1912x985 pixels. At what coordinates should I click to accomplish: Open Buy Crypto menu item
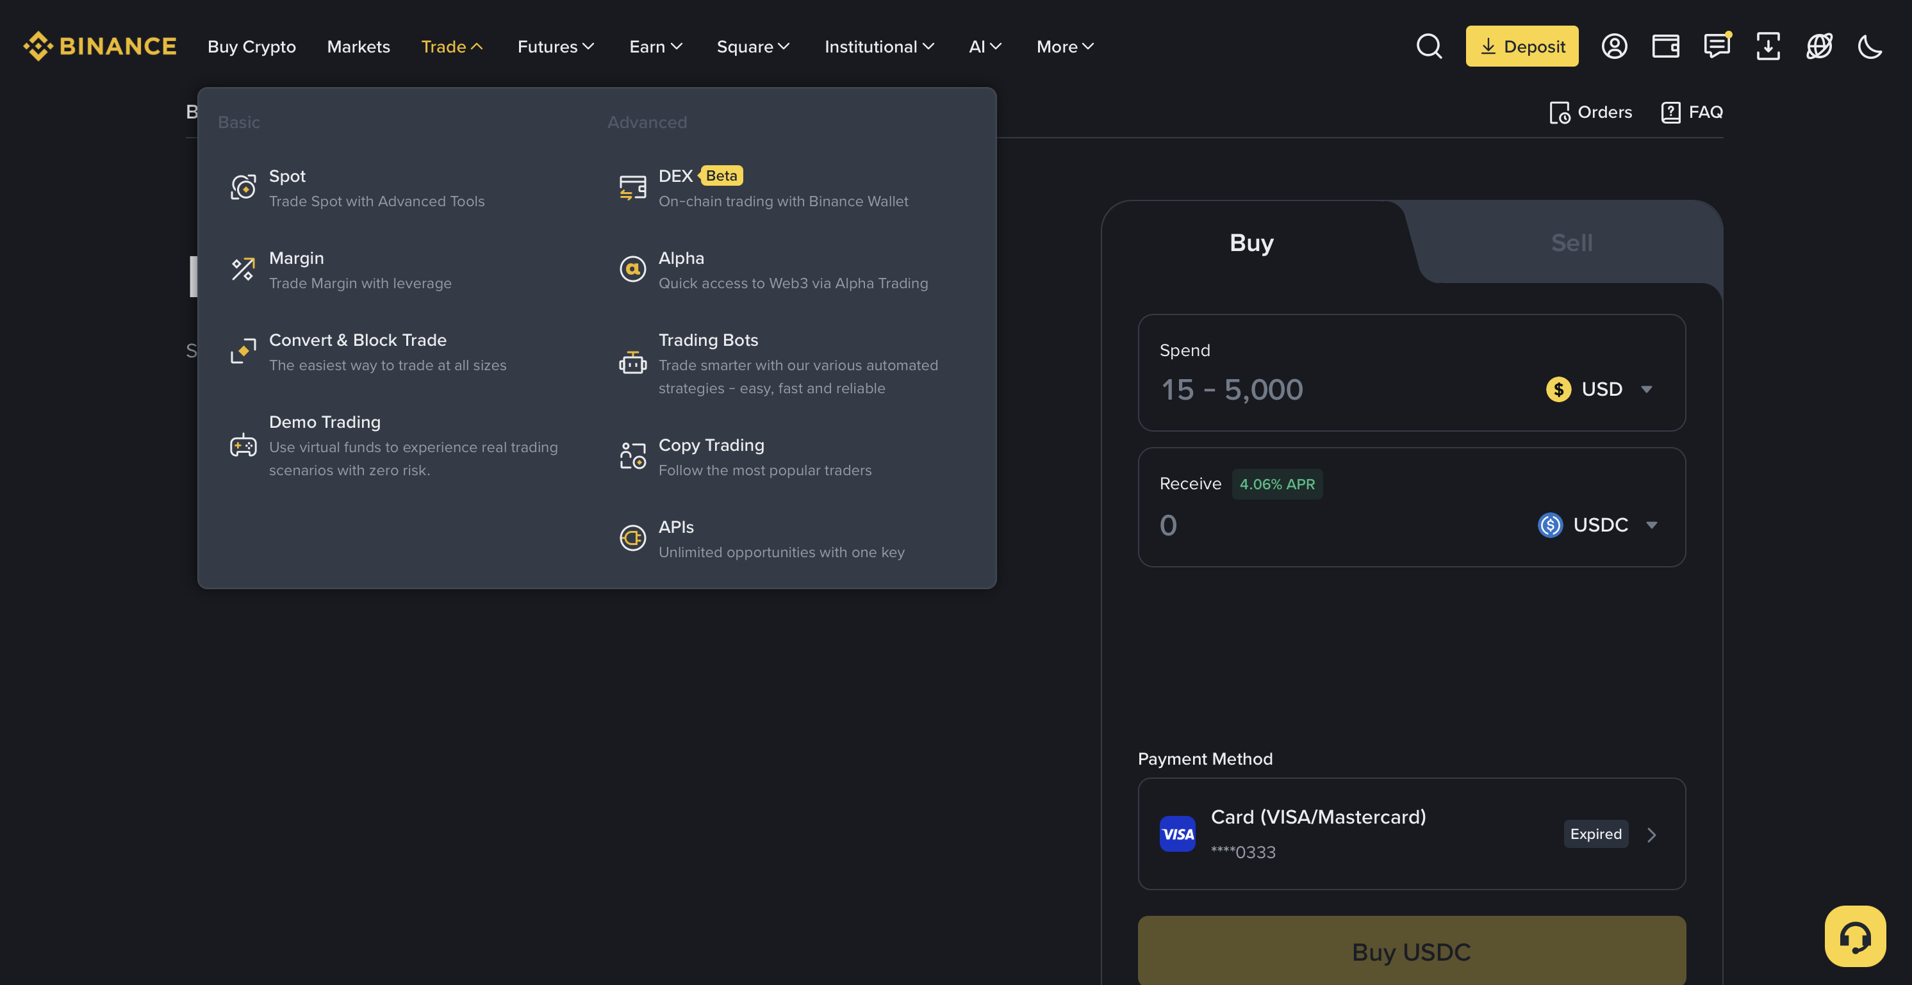[x=252, y=46]
